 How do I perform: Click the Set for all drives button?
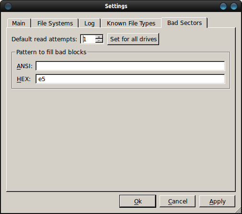[133, 39]
